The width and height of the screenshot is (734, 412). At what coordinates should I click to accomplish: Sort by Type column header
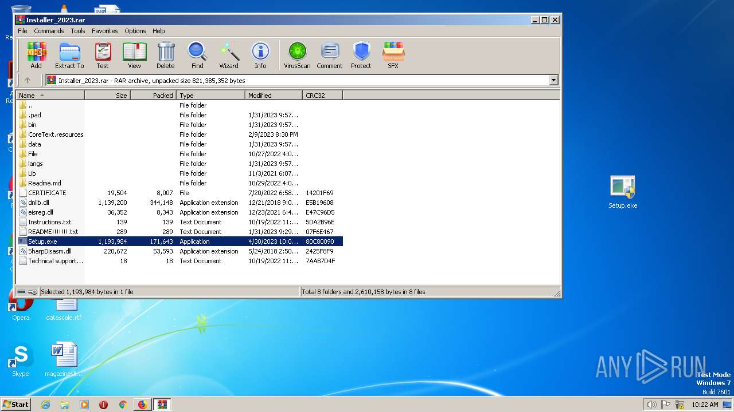[x=211, y=96]
